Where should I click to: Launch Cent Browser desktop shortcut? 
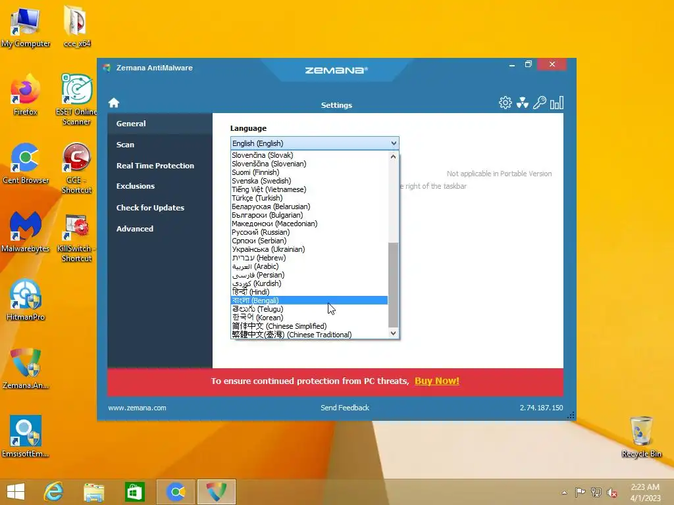26,164
